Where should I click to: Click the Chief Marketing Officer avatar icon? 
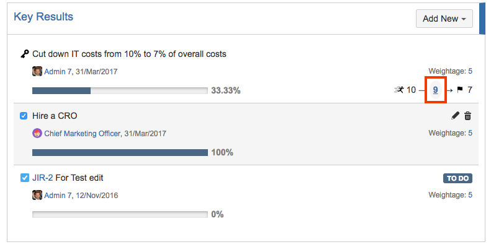click(x=37, y=133)
